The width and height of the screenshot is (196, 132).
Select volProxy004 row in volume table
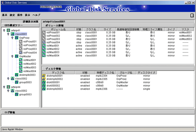coord(118,42)
